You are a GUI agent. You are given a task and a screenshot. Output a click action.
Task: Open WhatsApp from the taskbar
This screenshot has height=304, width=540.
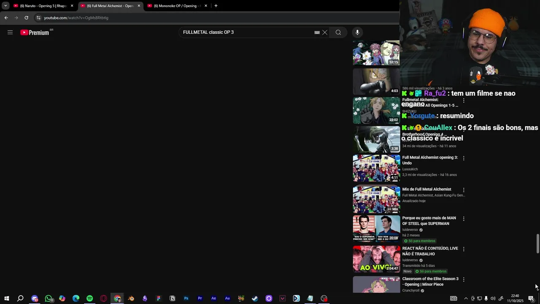click(49, 299)
